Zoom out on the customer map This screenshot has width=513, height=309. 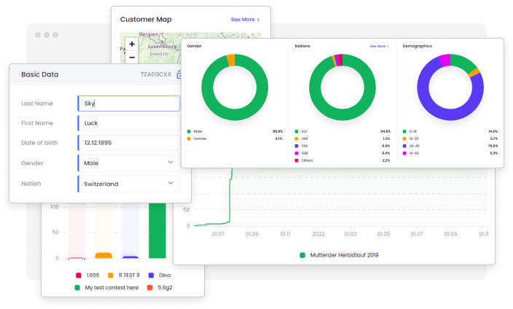131,57
